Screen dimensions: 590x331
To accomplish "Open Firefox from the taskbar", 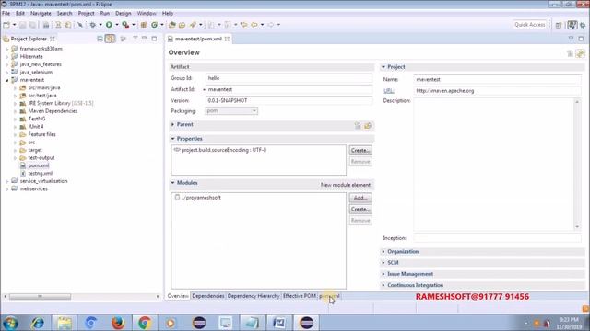I will (118, 323).
